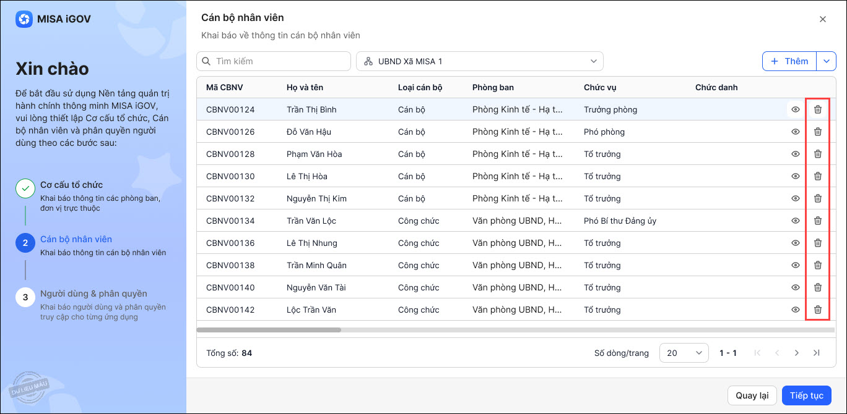The image size is (847, 414).
Task: Show details for Trần Minh Quân
Action: [x=796, y=265]
